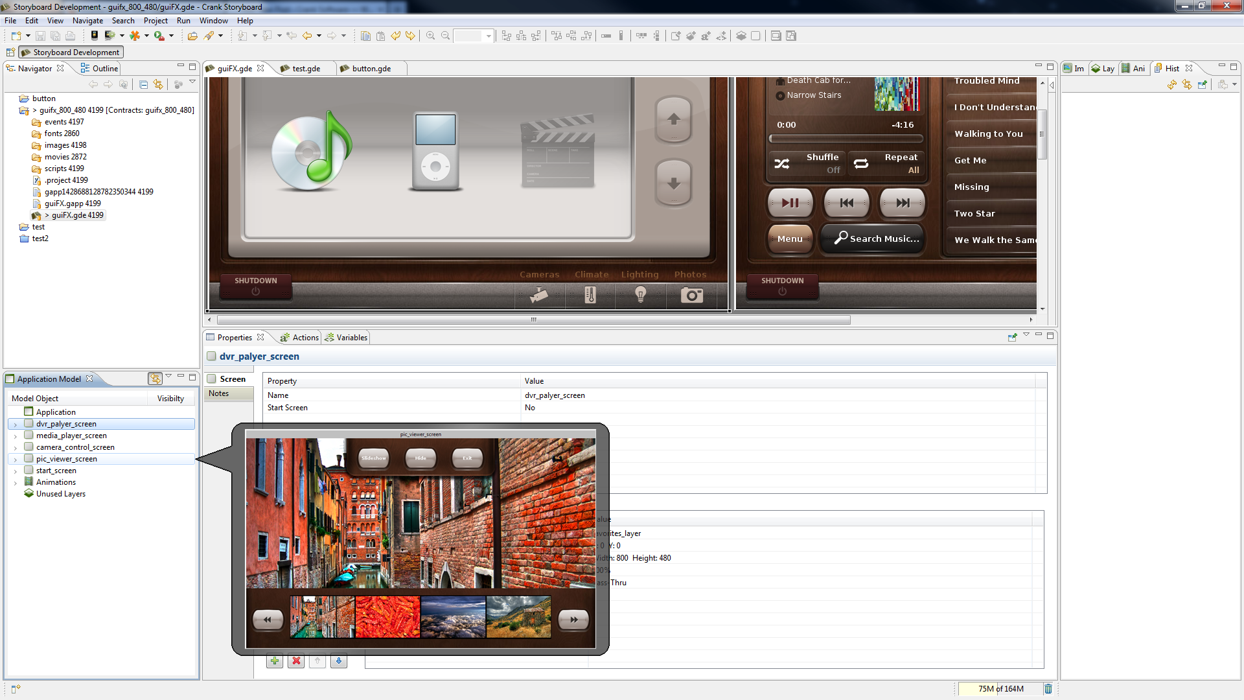Viewport: 1244px width, 700px height.
Task: Open the Window menu
Action: (x=213, y=21)
